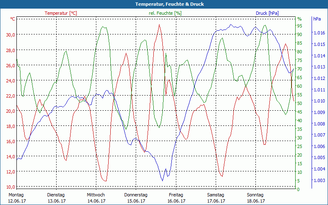Click the chart title Temperatur, Feuchte & Druck
The width and height of the screenshot is (328, 205).
(164, 4)
